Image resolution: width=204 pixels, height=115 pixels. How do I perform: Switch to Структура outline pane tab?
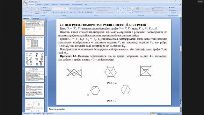(x=35, y=19)
